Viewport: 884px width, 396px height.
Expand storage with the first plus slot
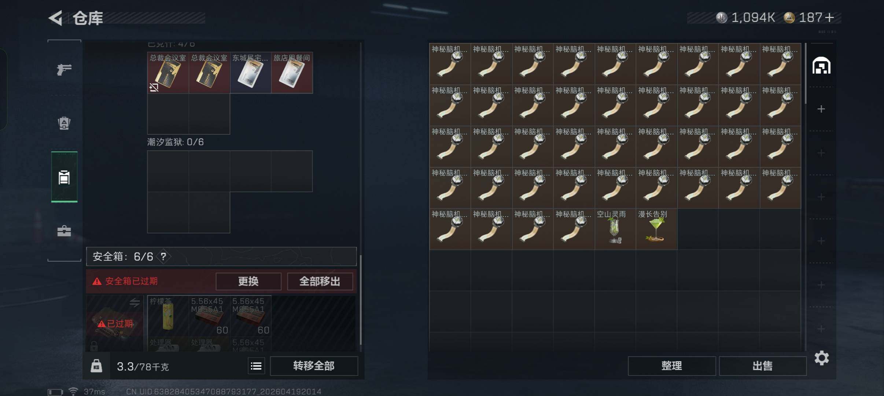tap(821, 109)
